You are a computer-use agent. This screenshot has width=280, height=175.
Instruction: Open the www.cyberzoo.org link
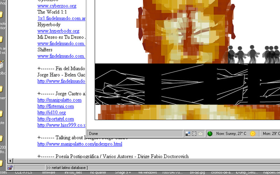point(57,6)
